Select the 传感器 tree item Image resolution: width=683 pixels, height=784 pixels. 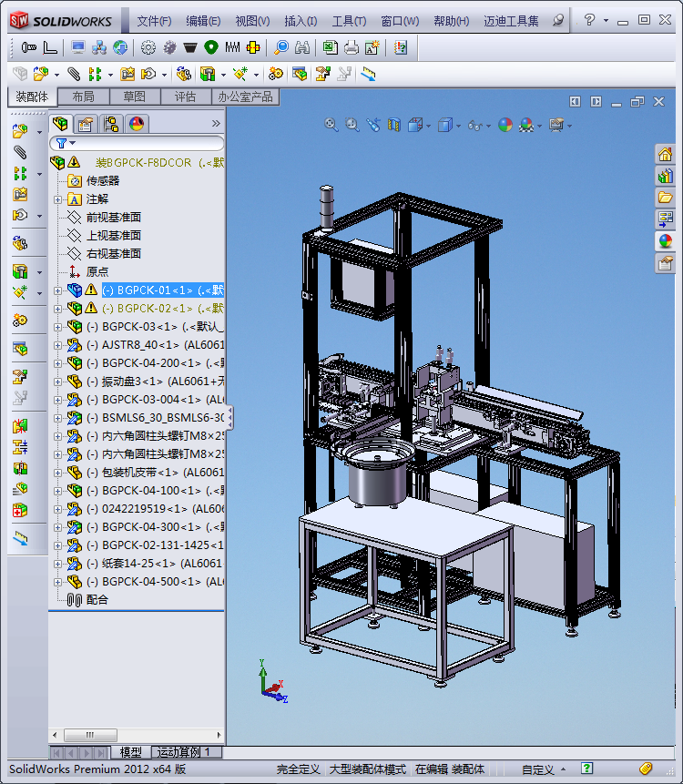pos(103,180)
